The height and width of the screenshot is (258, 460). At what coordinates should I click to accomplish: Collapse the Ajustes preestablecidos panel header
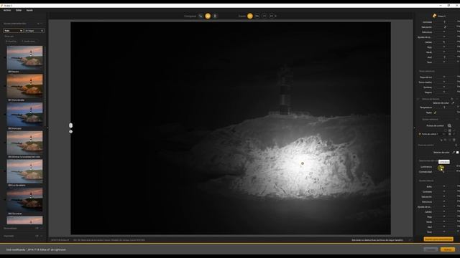point(42,24)
